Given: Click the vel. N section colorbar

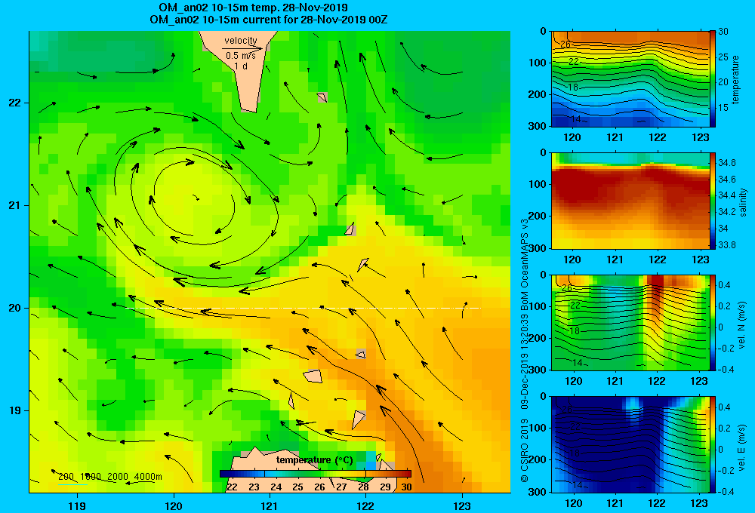Looking at the screenshot, I should [x=713, y=322].
